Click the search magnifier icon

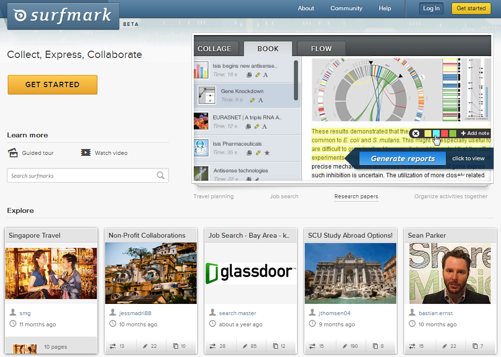160,175
